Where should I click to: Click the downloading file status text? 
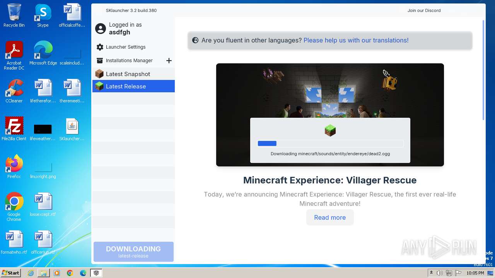(330, 154)
